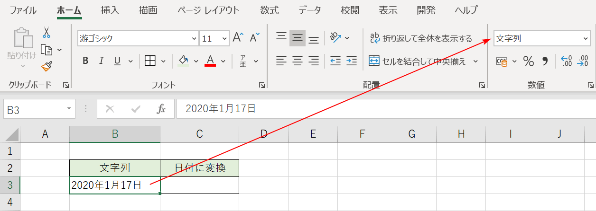Switch to the 数式 tab

tap(270, 10)
